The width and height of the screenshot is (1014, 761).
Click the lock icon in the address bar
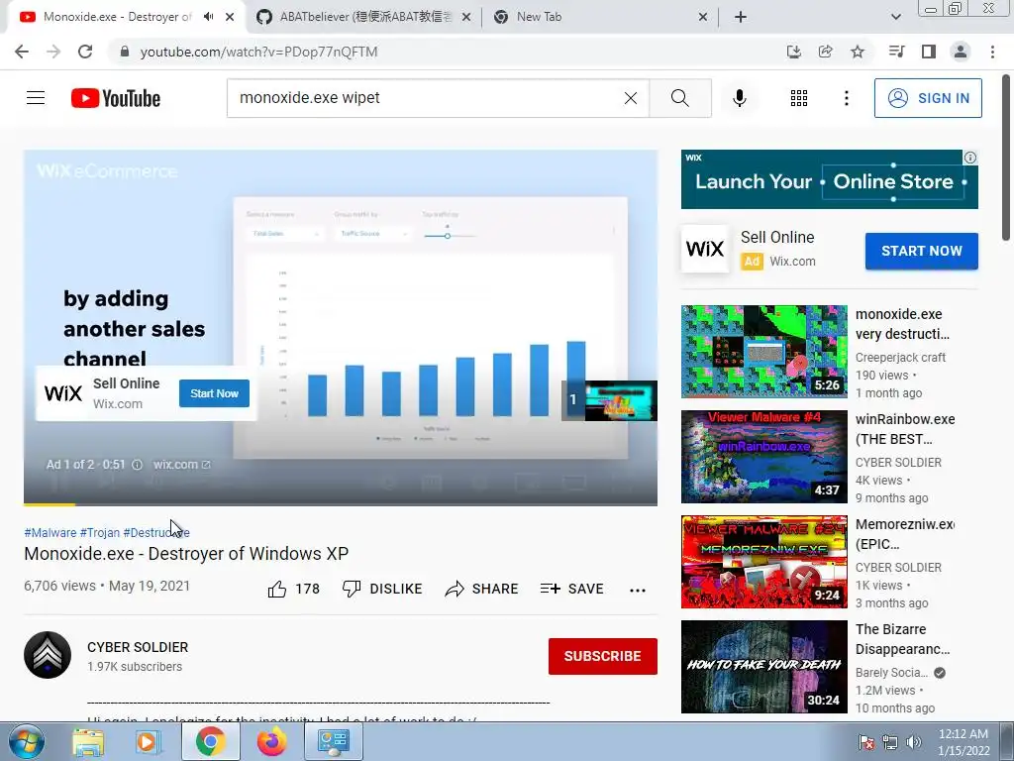click(125, 52)
